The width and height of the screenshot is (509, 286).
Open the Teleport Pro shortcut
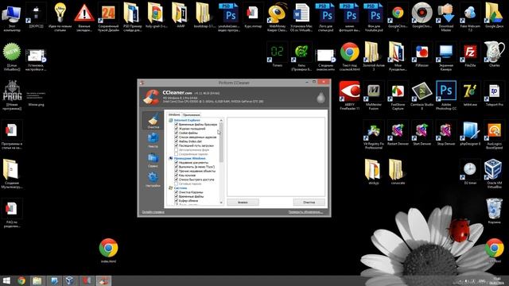[x=495, y=94]
